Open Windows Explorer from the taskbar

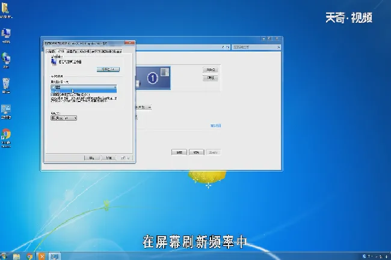[x=16, y=256]
